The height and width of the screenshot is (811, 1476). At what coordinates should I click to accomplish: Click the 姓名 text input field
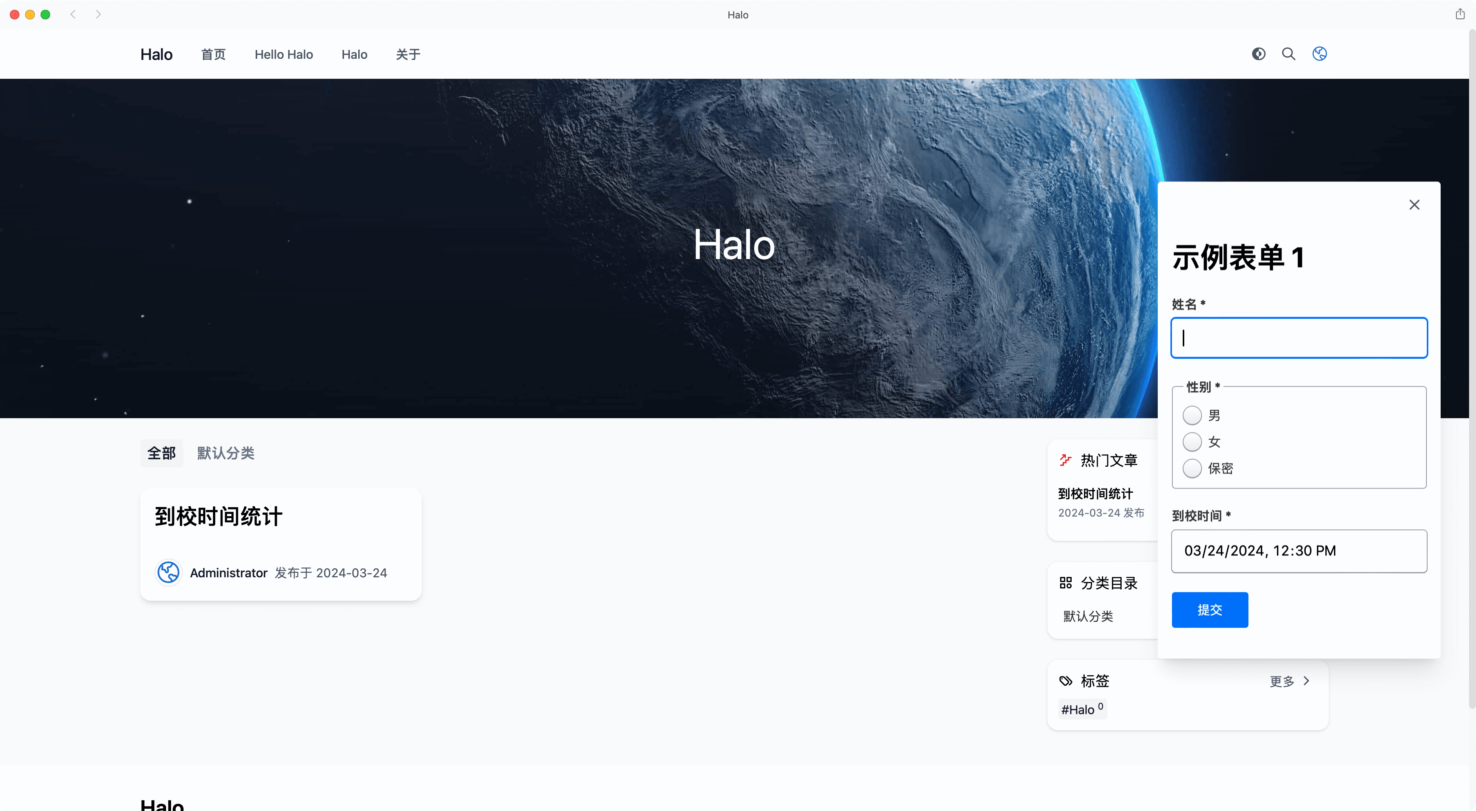[1298, 337]
